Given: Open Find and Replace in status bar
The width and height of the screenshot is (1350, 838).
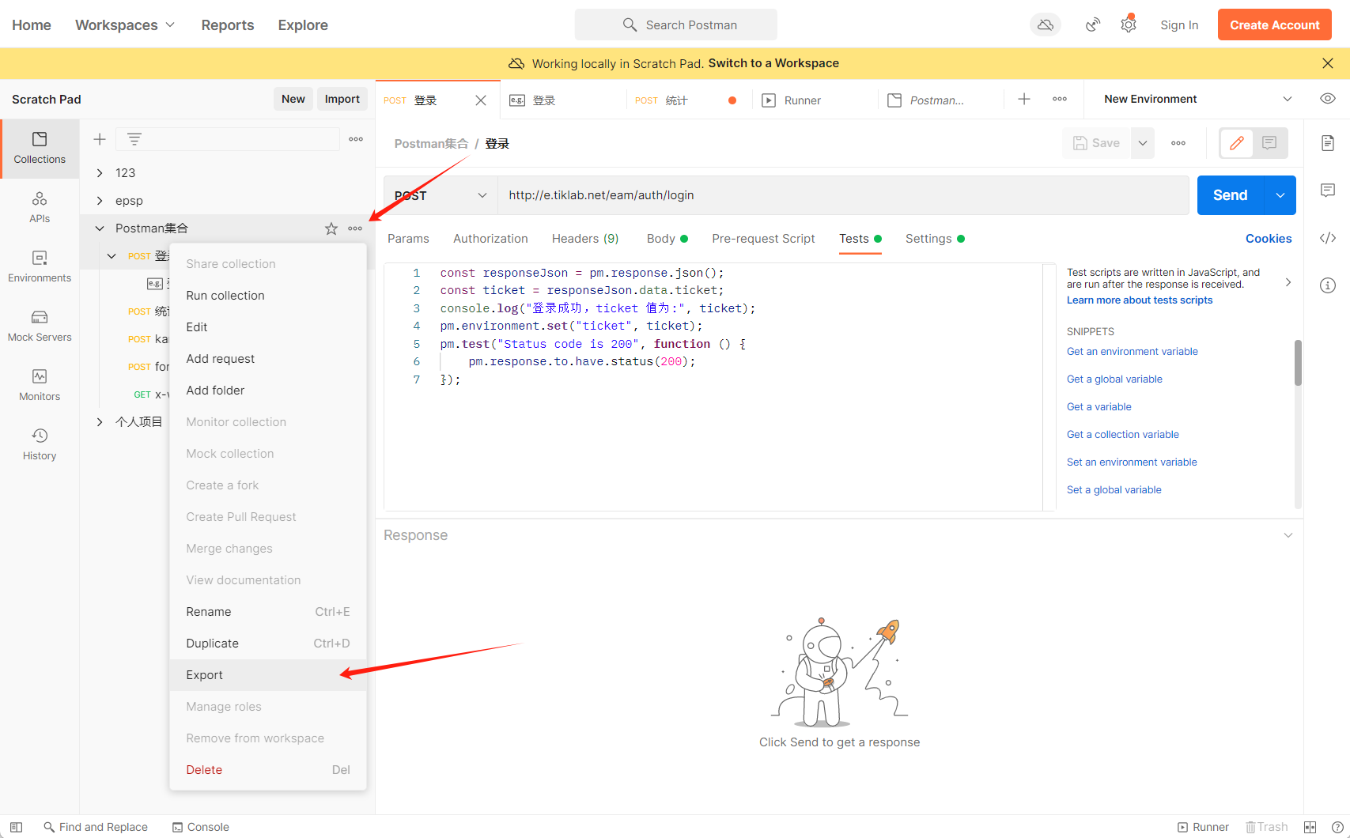Looking at the screenshot, I should [x=96, y=827].
